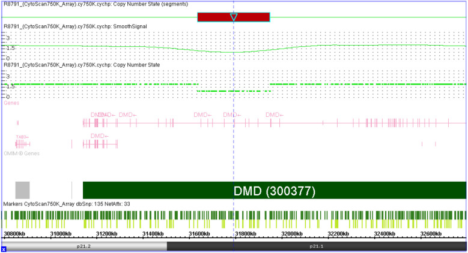Screen dimensions: 468x253
Task: Select the SmoothSignal track title
Action: tap(75, 26)
